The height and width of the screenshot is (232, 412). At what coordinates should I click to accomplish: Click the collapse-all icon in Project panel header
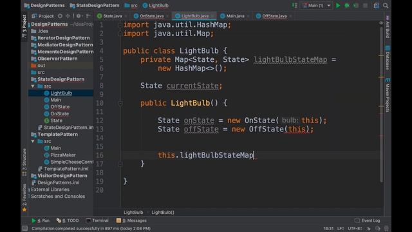pyautogui.click(x=68, y=16)
